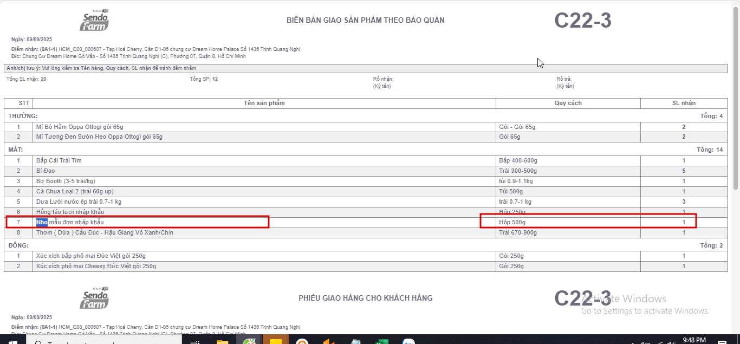Click the Quy cách column header
Viewport: 740px width, 344px height.
click(x=568, y=103)
